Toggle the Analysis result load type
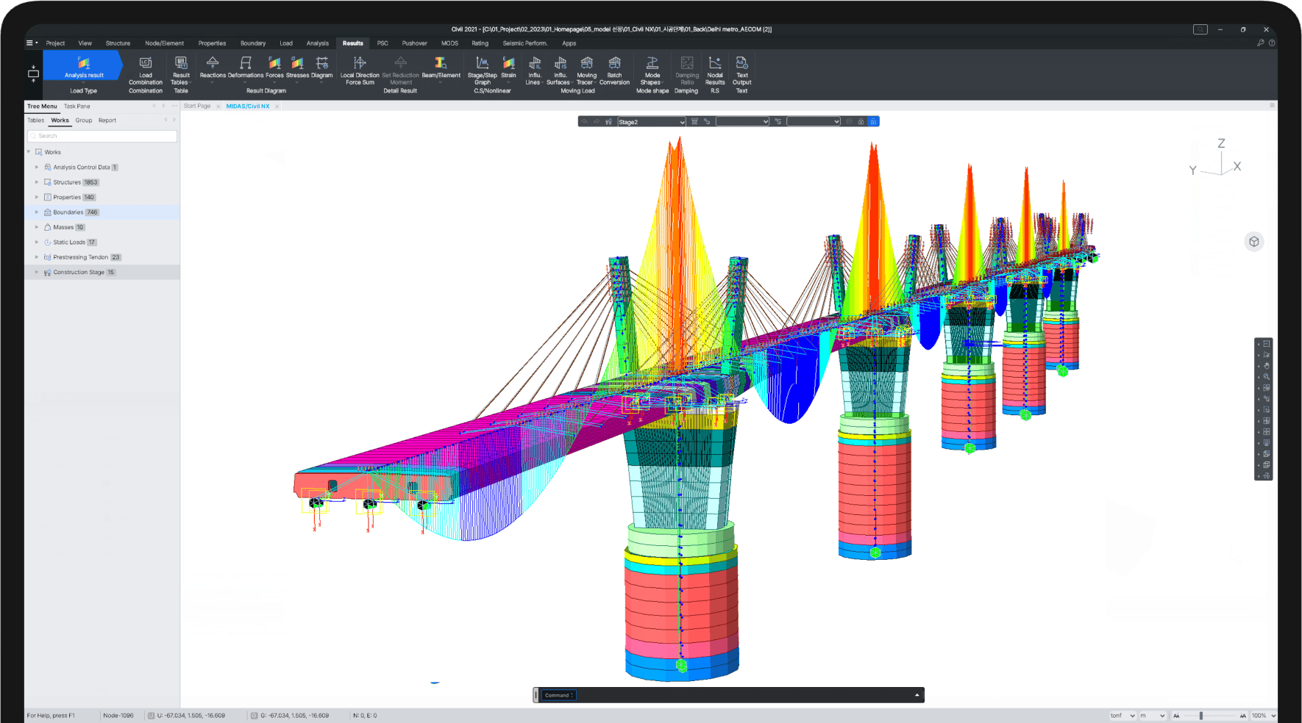 [84, 66]
